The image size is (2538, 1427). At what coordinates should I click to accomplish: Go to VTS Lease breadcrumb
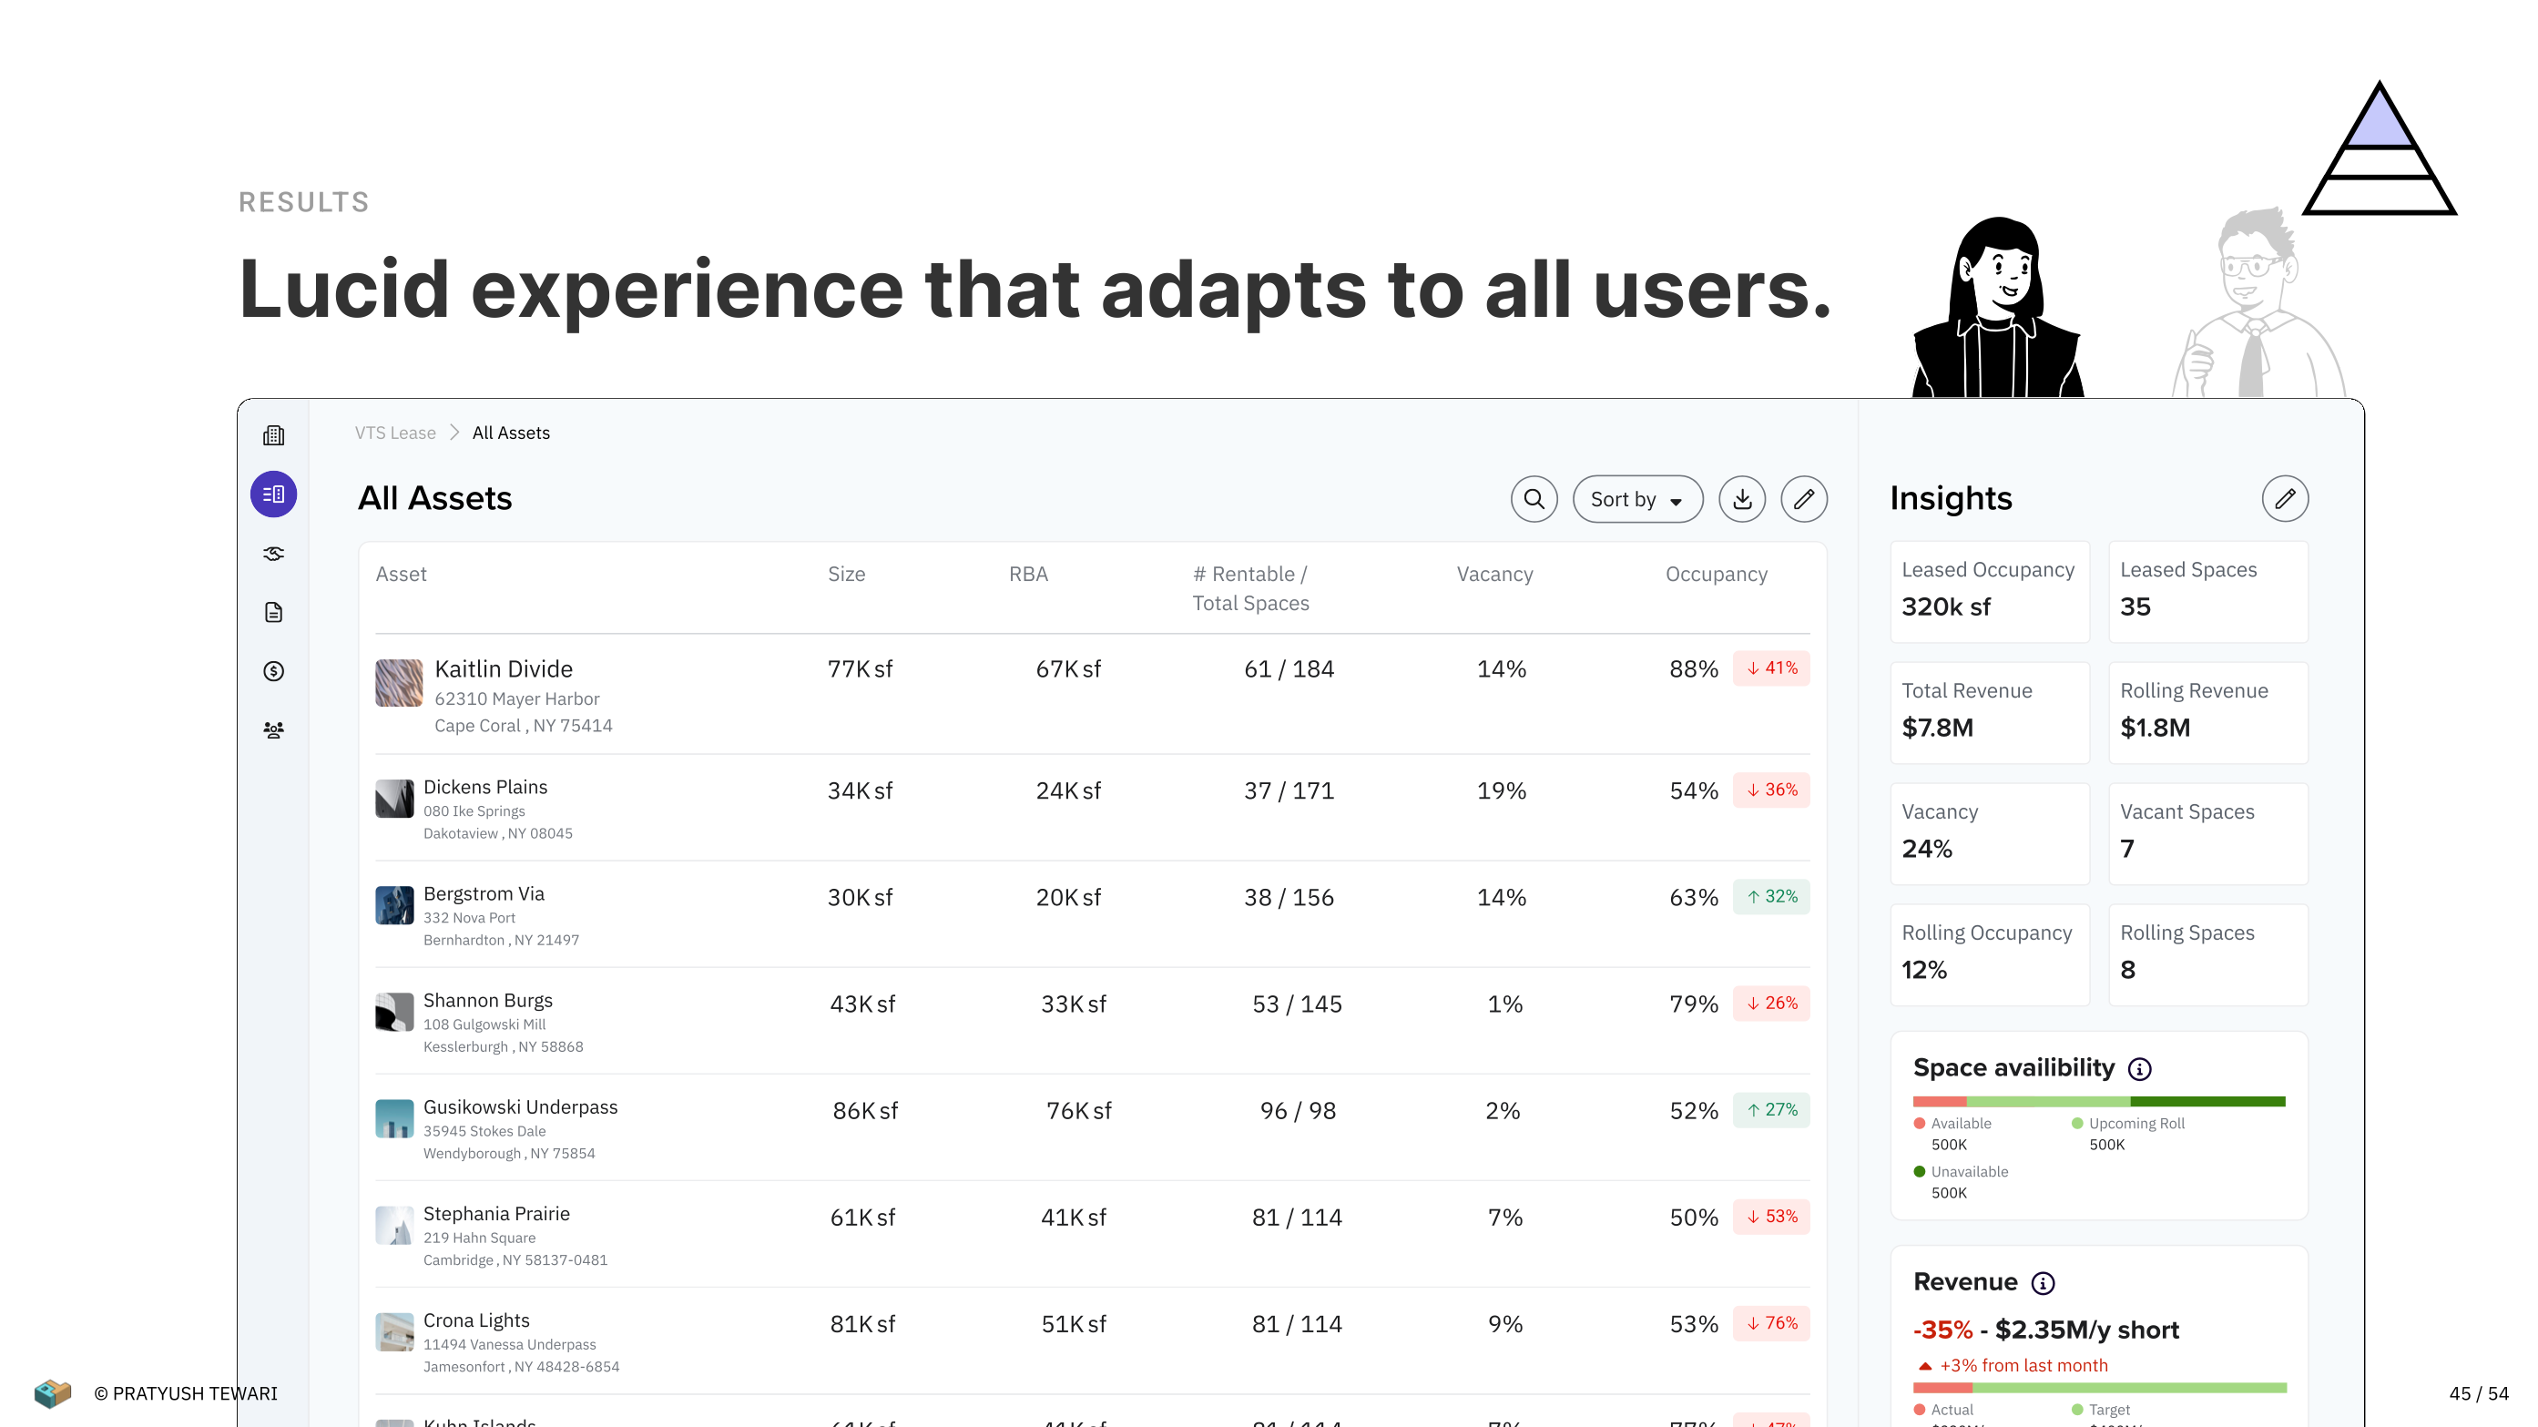395,433
